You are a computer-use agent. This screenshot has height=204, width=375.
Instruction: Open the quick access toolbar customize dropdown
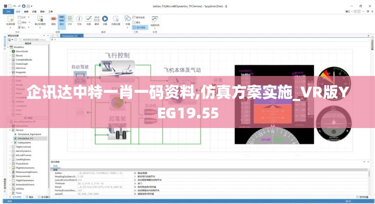click(32, 6)
